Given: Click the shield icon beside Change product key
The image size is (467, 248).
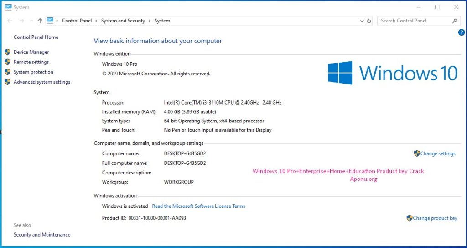Looking at the screenshot, I should point(410,218).
